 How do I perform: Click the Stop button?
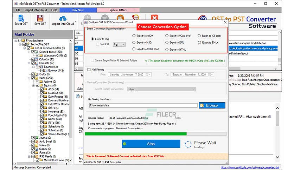tap(151, 144)
